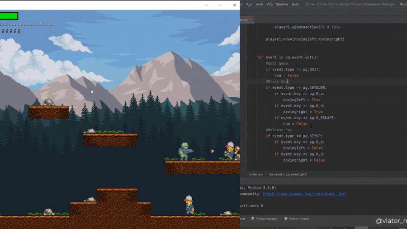Click 'run = False' under the K_ESCAPE check

295,124
